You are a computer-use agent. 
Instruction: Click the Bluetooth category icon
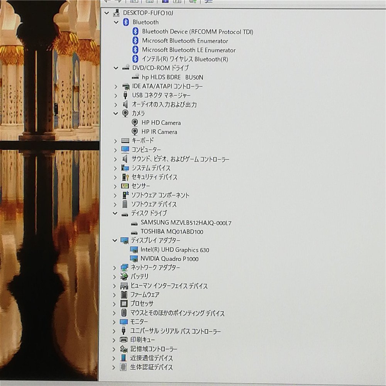126,22
